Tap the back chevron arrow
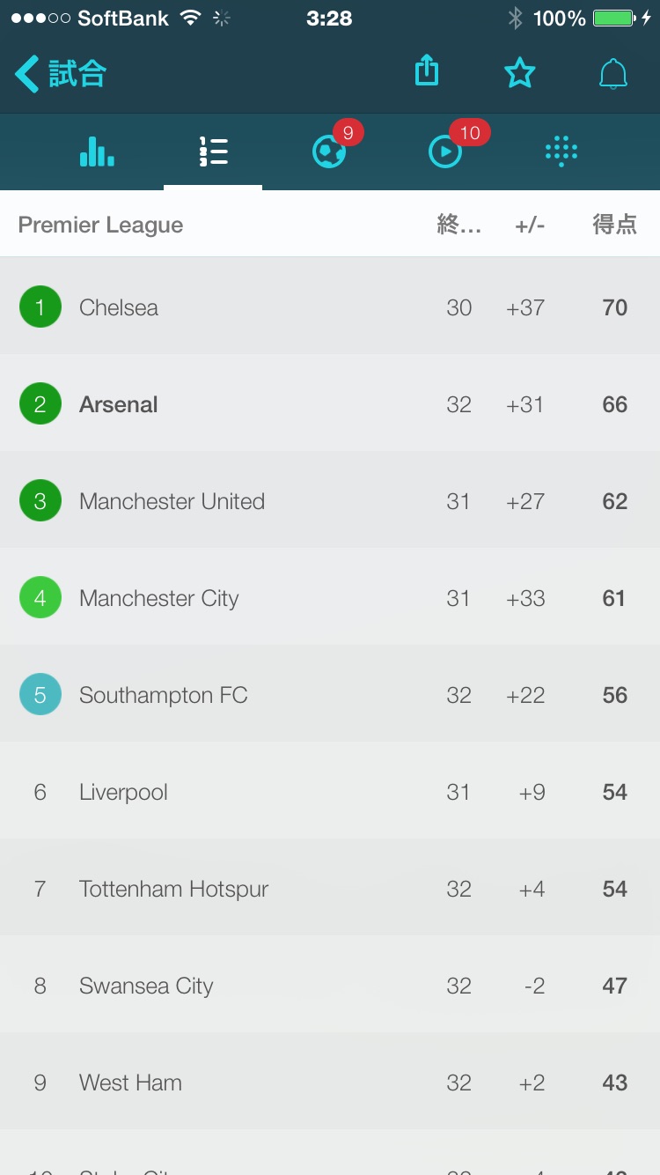This screenshot has height=1175, width=660. click(26, 74)
